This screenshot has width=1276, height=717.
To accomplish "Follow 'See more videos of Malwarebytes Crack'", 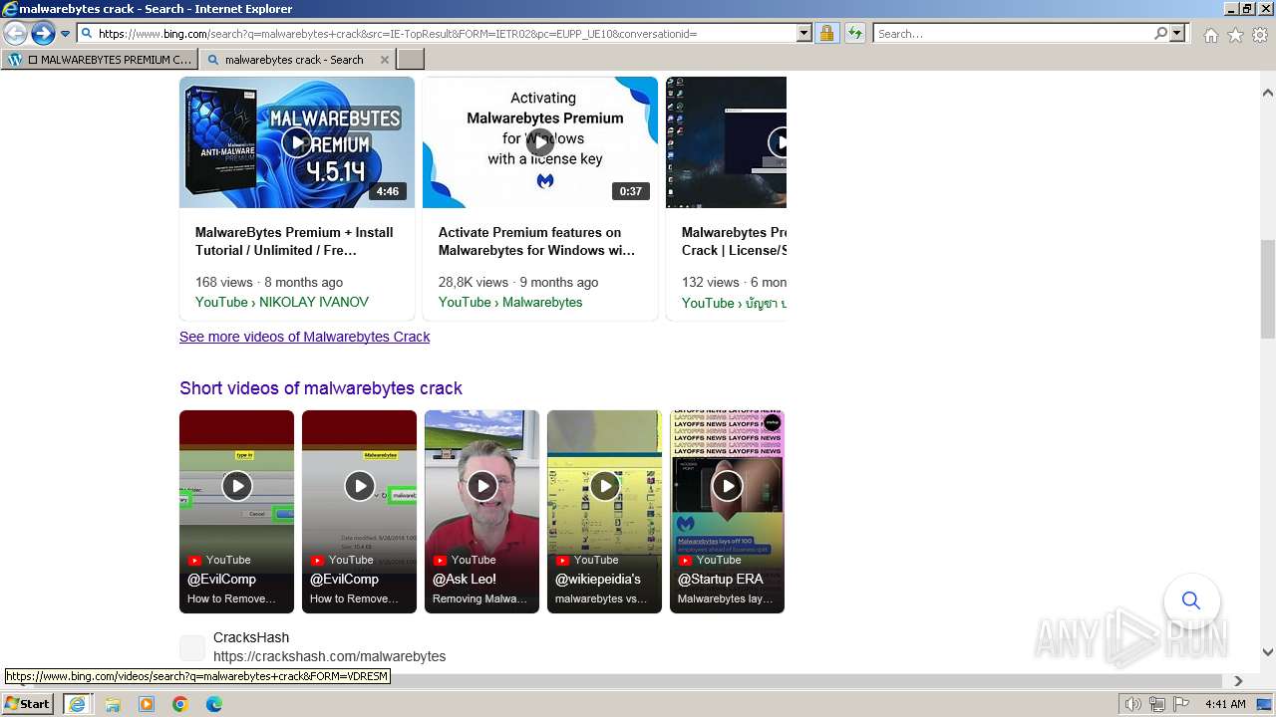I will (304, 337).
